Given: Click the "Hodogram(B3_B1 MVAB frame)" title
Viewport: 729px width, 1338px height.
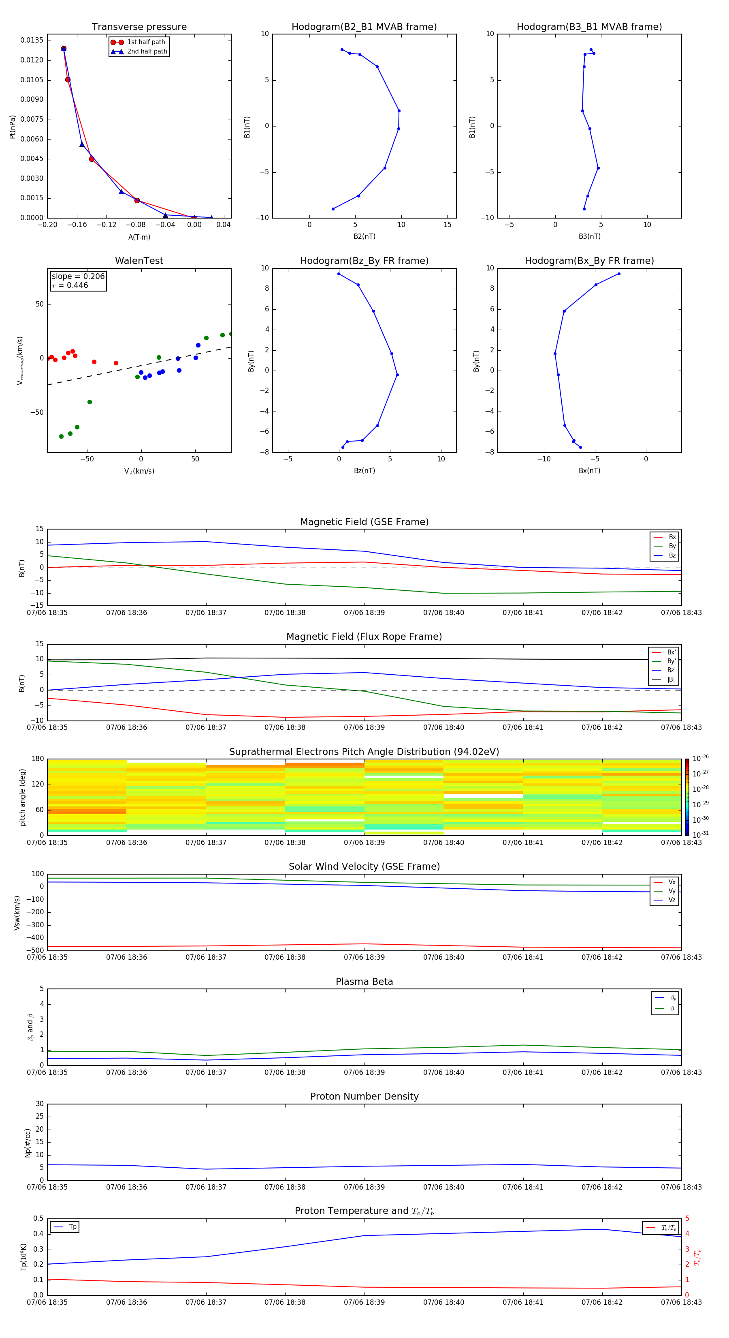Looking at the screenshot, I should point(589,27).
